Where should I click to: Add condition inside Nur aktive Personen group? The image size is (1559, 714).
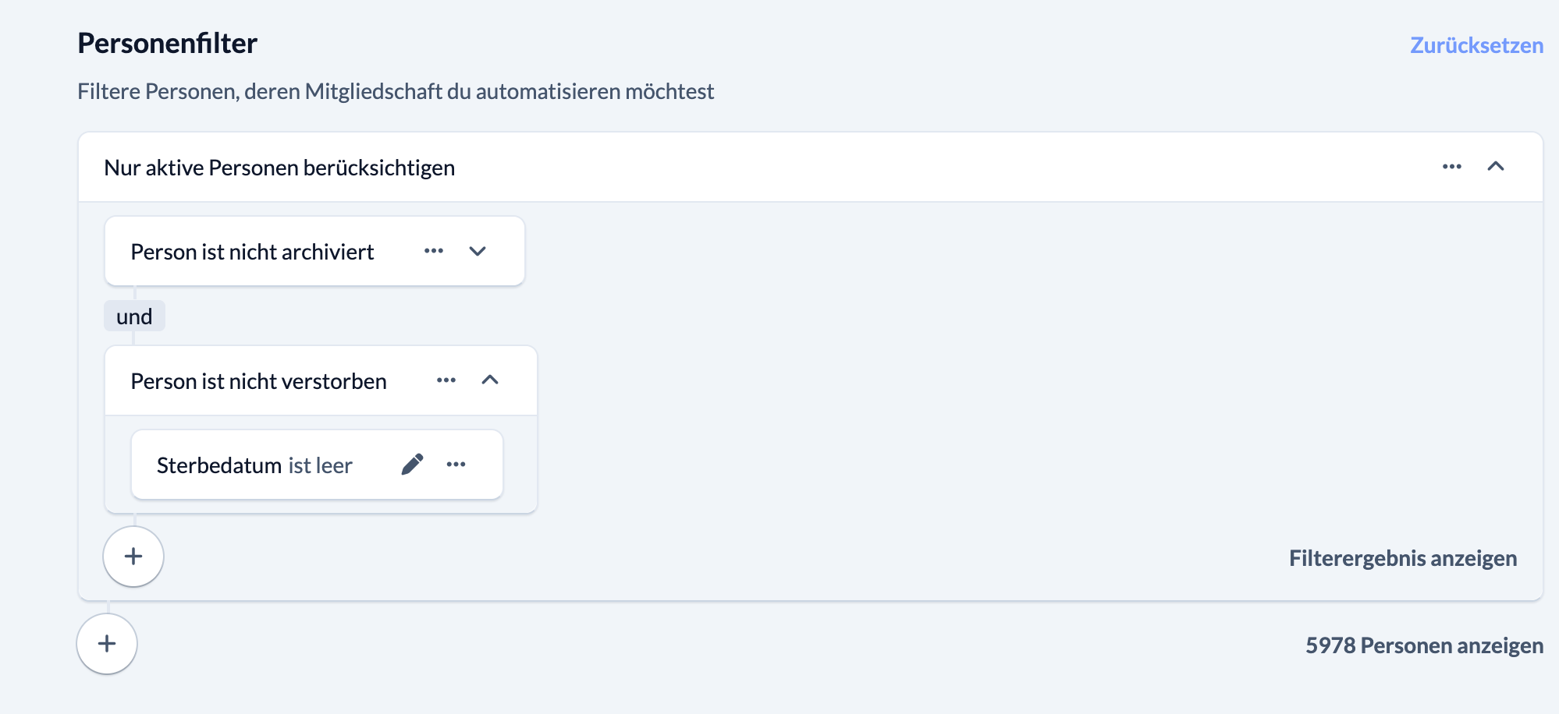point(133,557)
